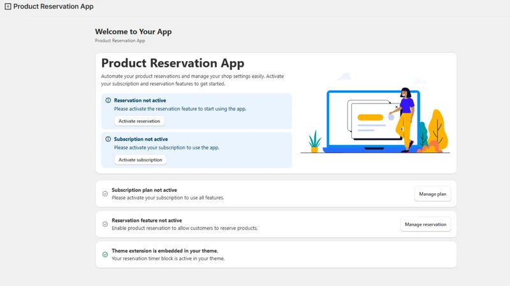Click the check icon beside Reservation feature not active
This screenshot has width=510, height=286.
click(105, 224)
